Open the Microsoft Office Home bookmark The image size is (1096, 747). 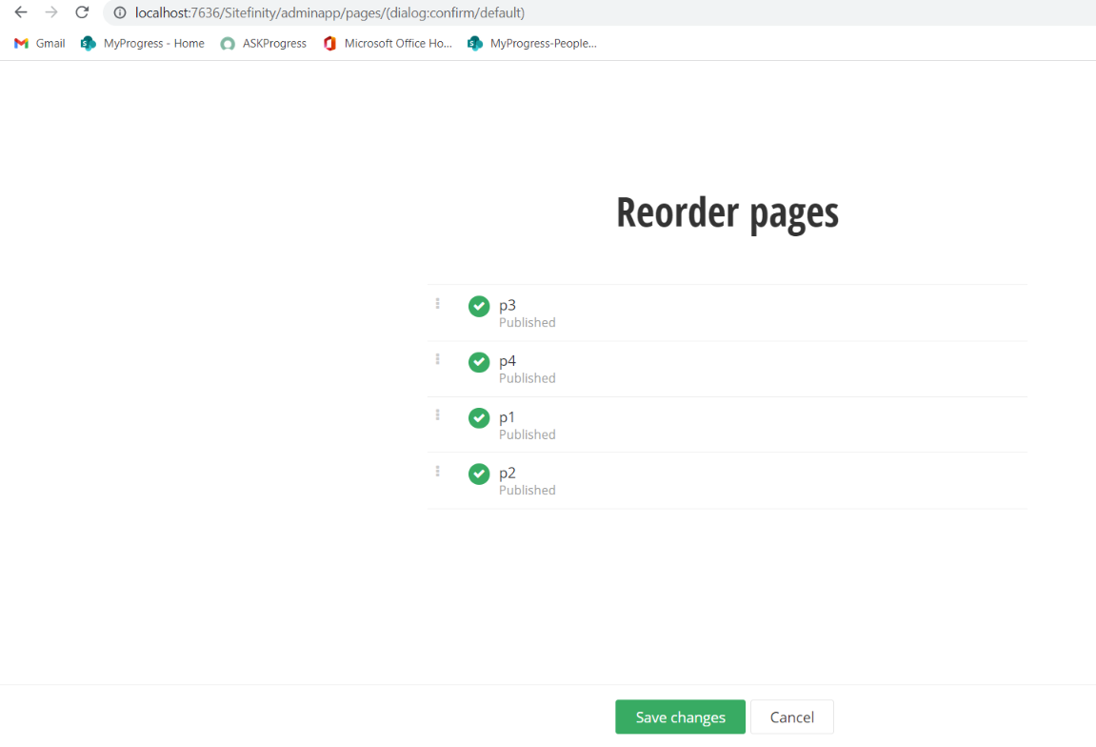[x=388, y=44]
